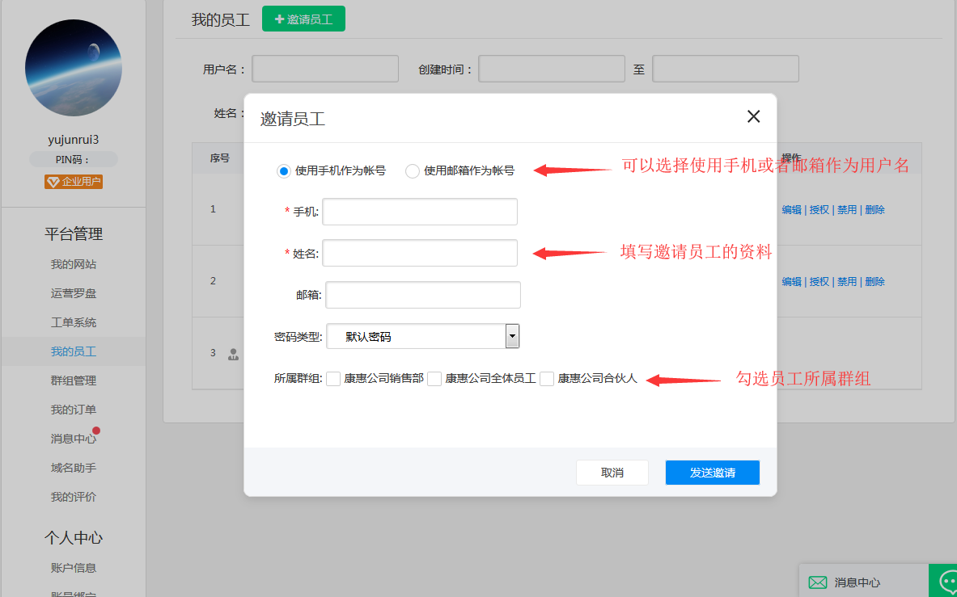The image size is (957, 597).
Task: Check the 康惠公司全体员工 checkbox
Action: point(434,378)
